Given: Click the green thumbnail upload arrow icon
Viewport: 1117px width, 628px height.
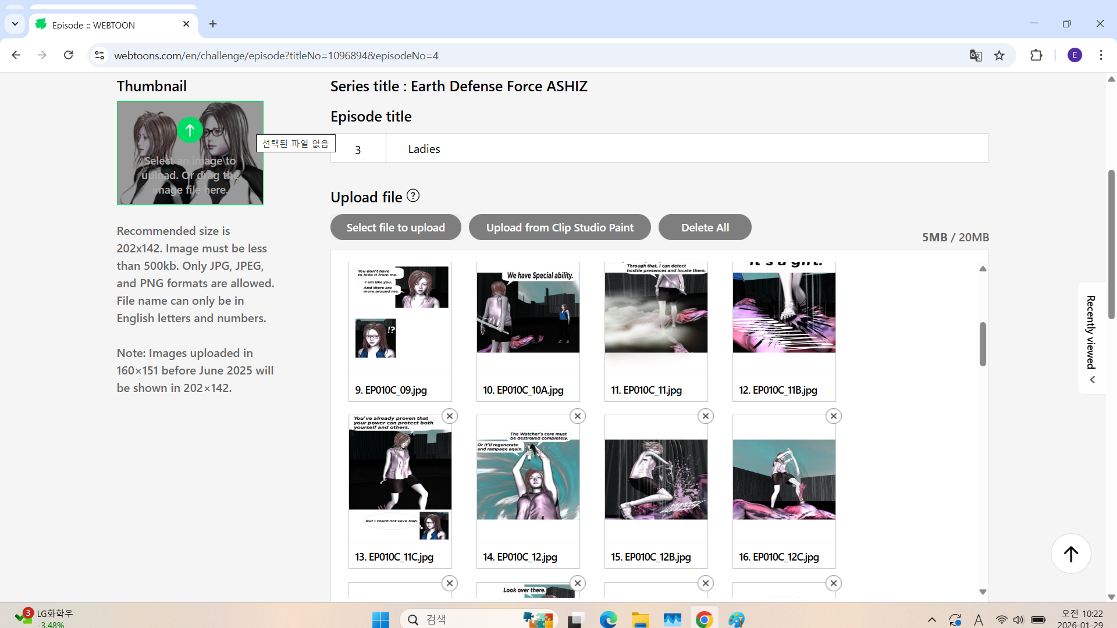Looking at the screenshot, I should coord(190,130).
